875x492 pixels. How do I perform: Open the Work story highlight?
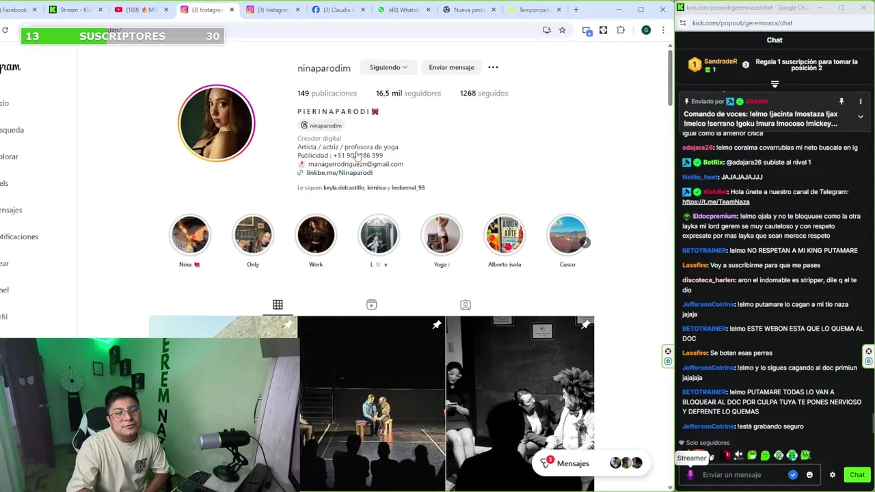pos(316,235)
